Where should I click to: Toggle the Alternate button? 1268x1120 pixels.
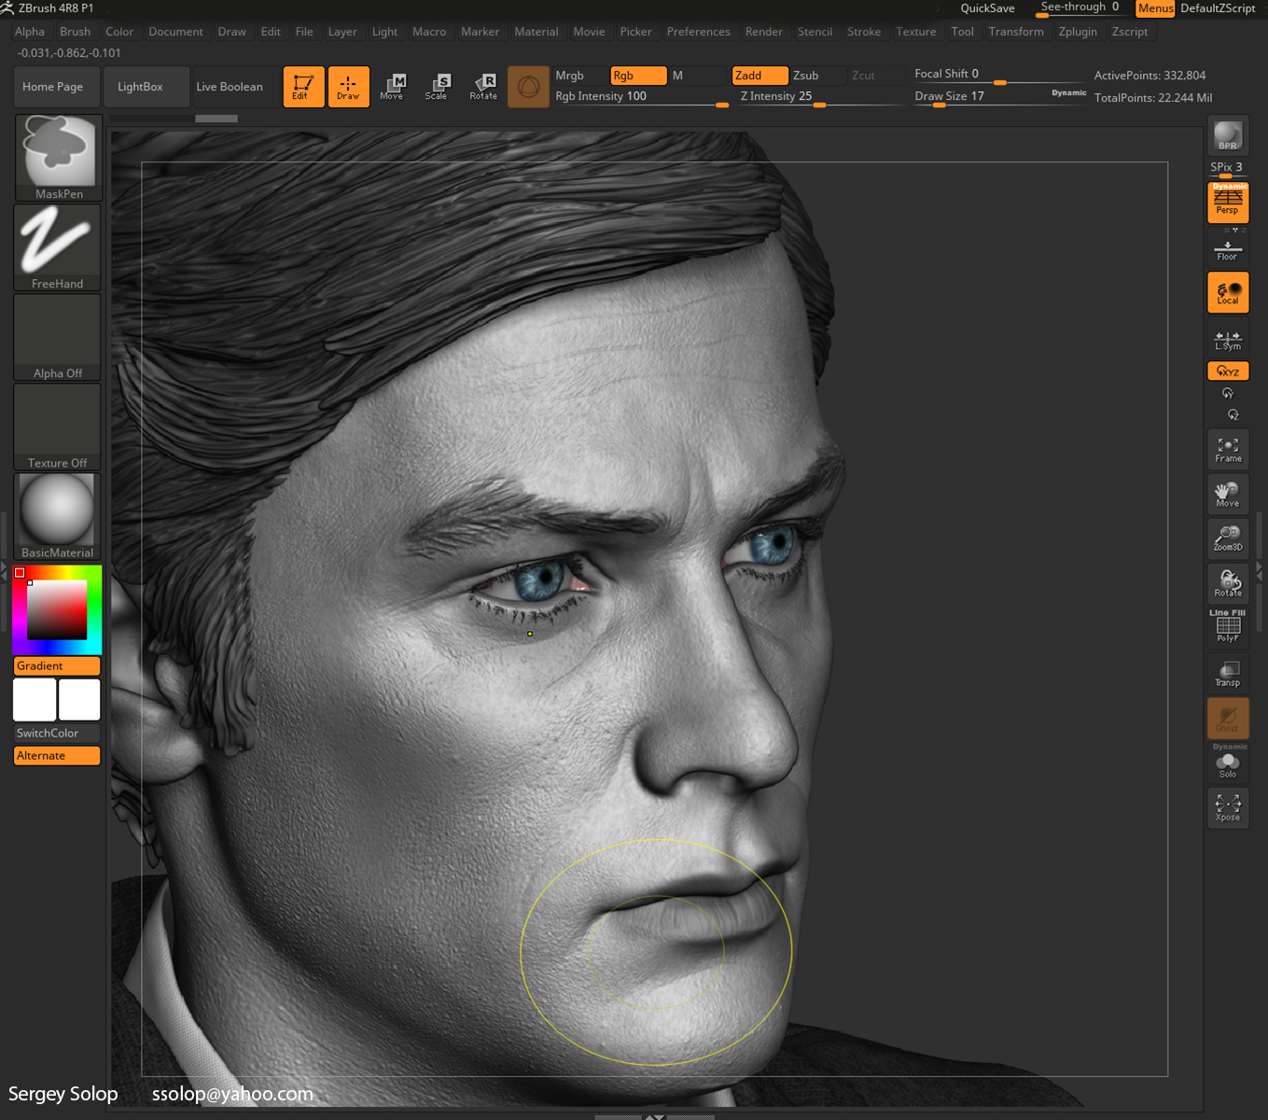pyautogui.click(x=57, y=756)
